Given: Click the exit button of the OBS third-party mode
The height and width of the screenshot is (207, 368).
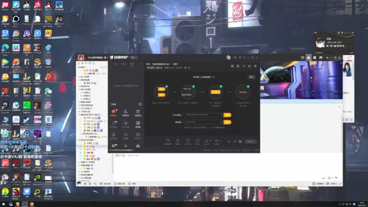Looking at the screenshot, I should (x=251, y=77).
